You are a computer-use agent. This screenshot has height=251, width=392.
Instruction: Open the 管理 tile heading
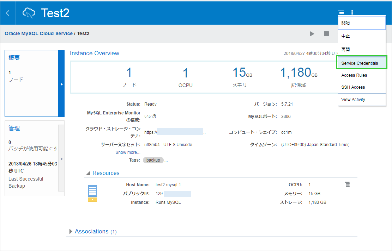[x=14, y=128]
